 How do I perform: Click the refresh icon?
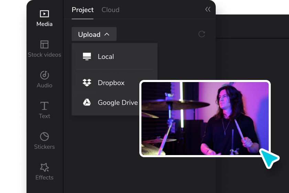tap(202, 34)
